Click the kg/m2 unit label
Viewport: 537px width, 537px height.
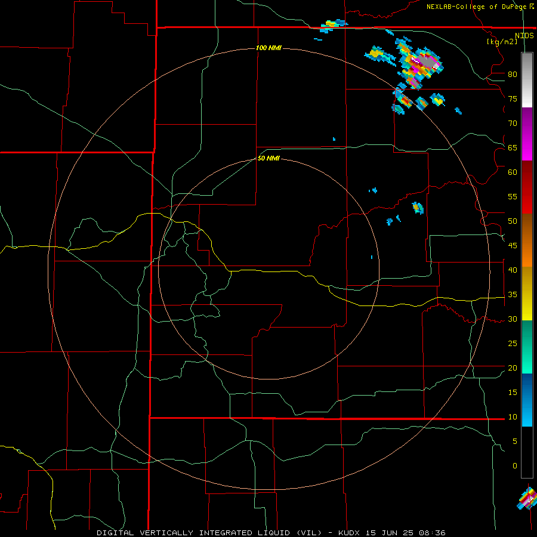pos(502,42)
